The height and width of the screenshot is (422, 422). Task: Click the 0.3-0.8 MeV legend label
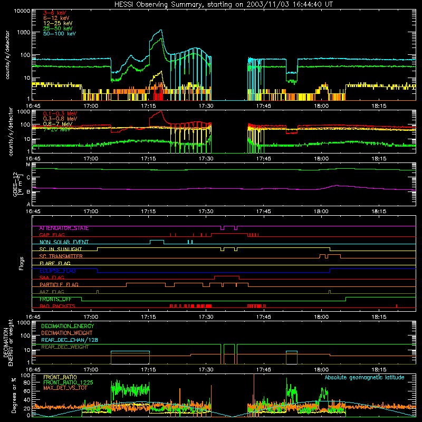(x=60, y=119)
